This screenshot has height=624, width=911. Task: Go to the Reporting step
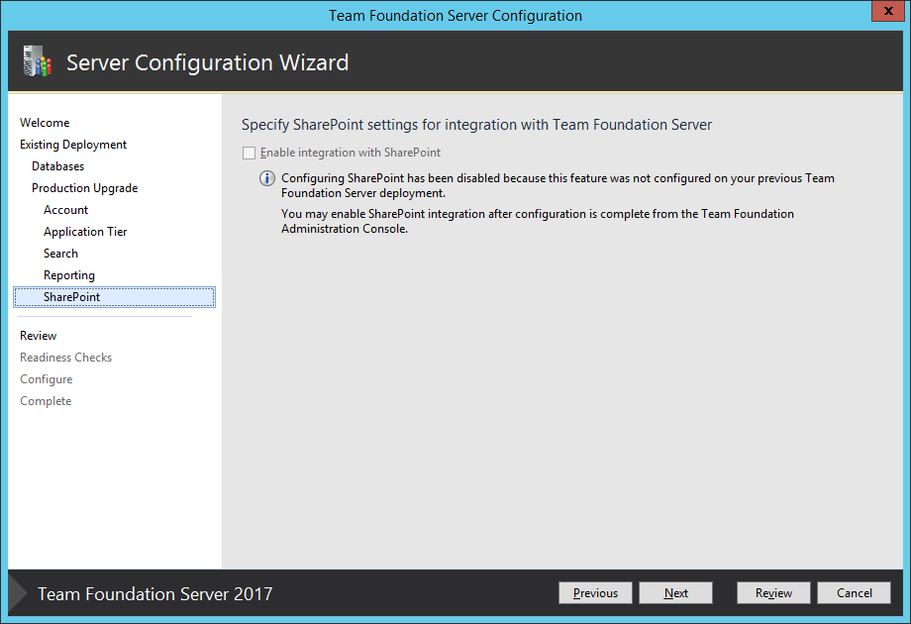69,275
